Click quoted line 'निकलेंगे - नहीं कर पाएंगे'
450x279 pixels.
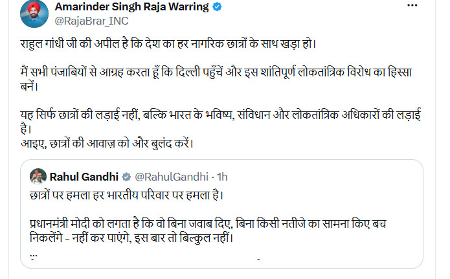tap(131, 238)
